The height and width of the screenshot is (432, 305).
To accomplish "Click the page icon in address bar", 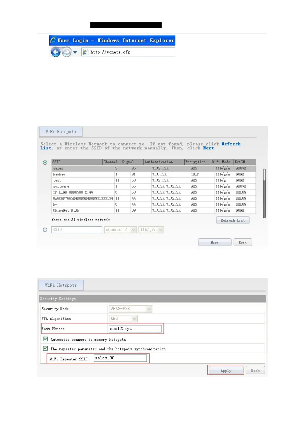I will click(x=85, y=52).
